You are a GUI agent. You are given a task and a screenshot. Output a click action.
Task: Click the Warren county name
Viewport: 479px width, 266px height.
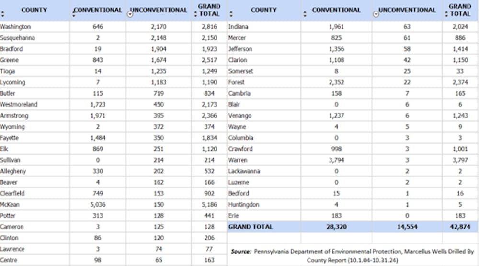coord(238,160)
